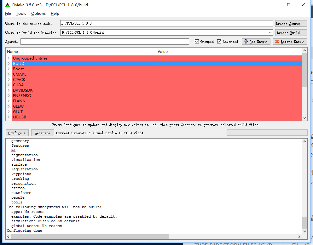This screenshot has width=313, height=245.
Task: Expand the GLUT group arrow
Action: (x=9, y=111)
